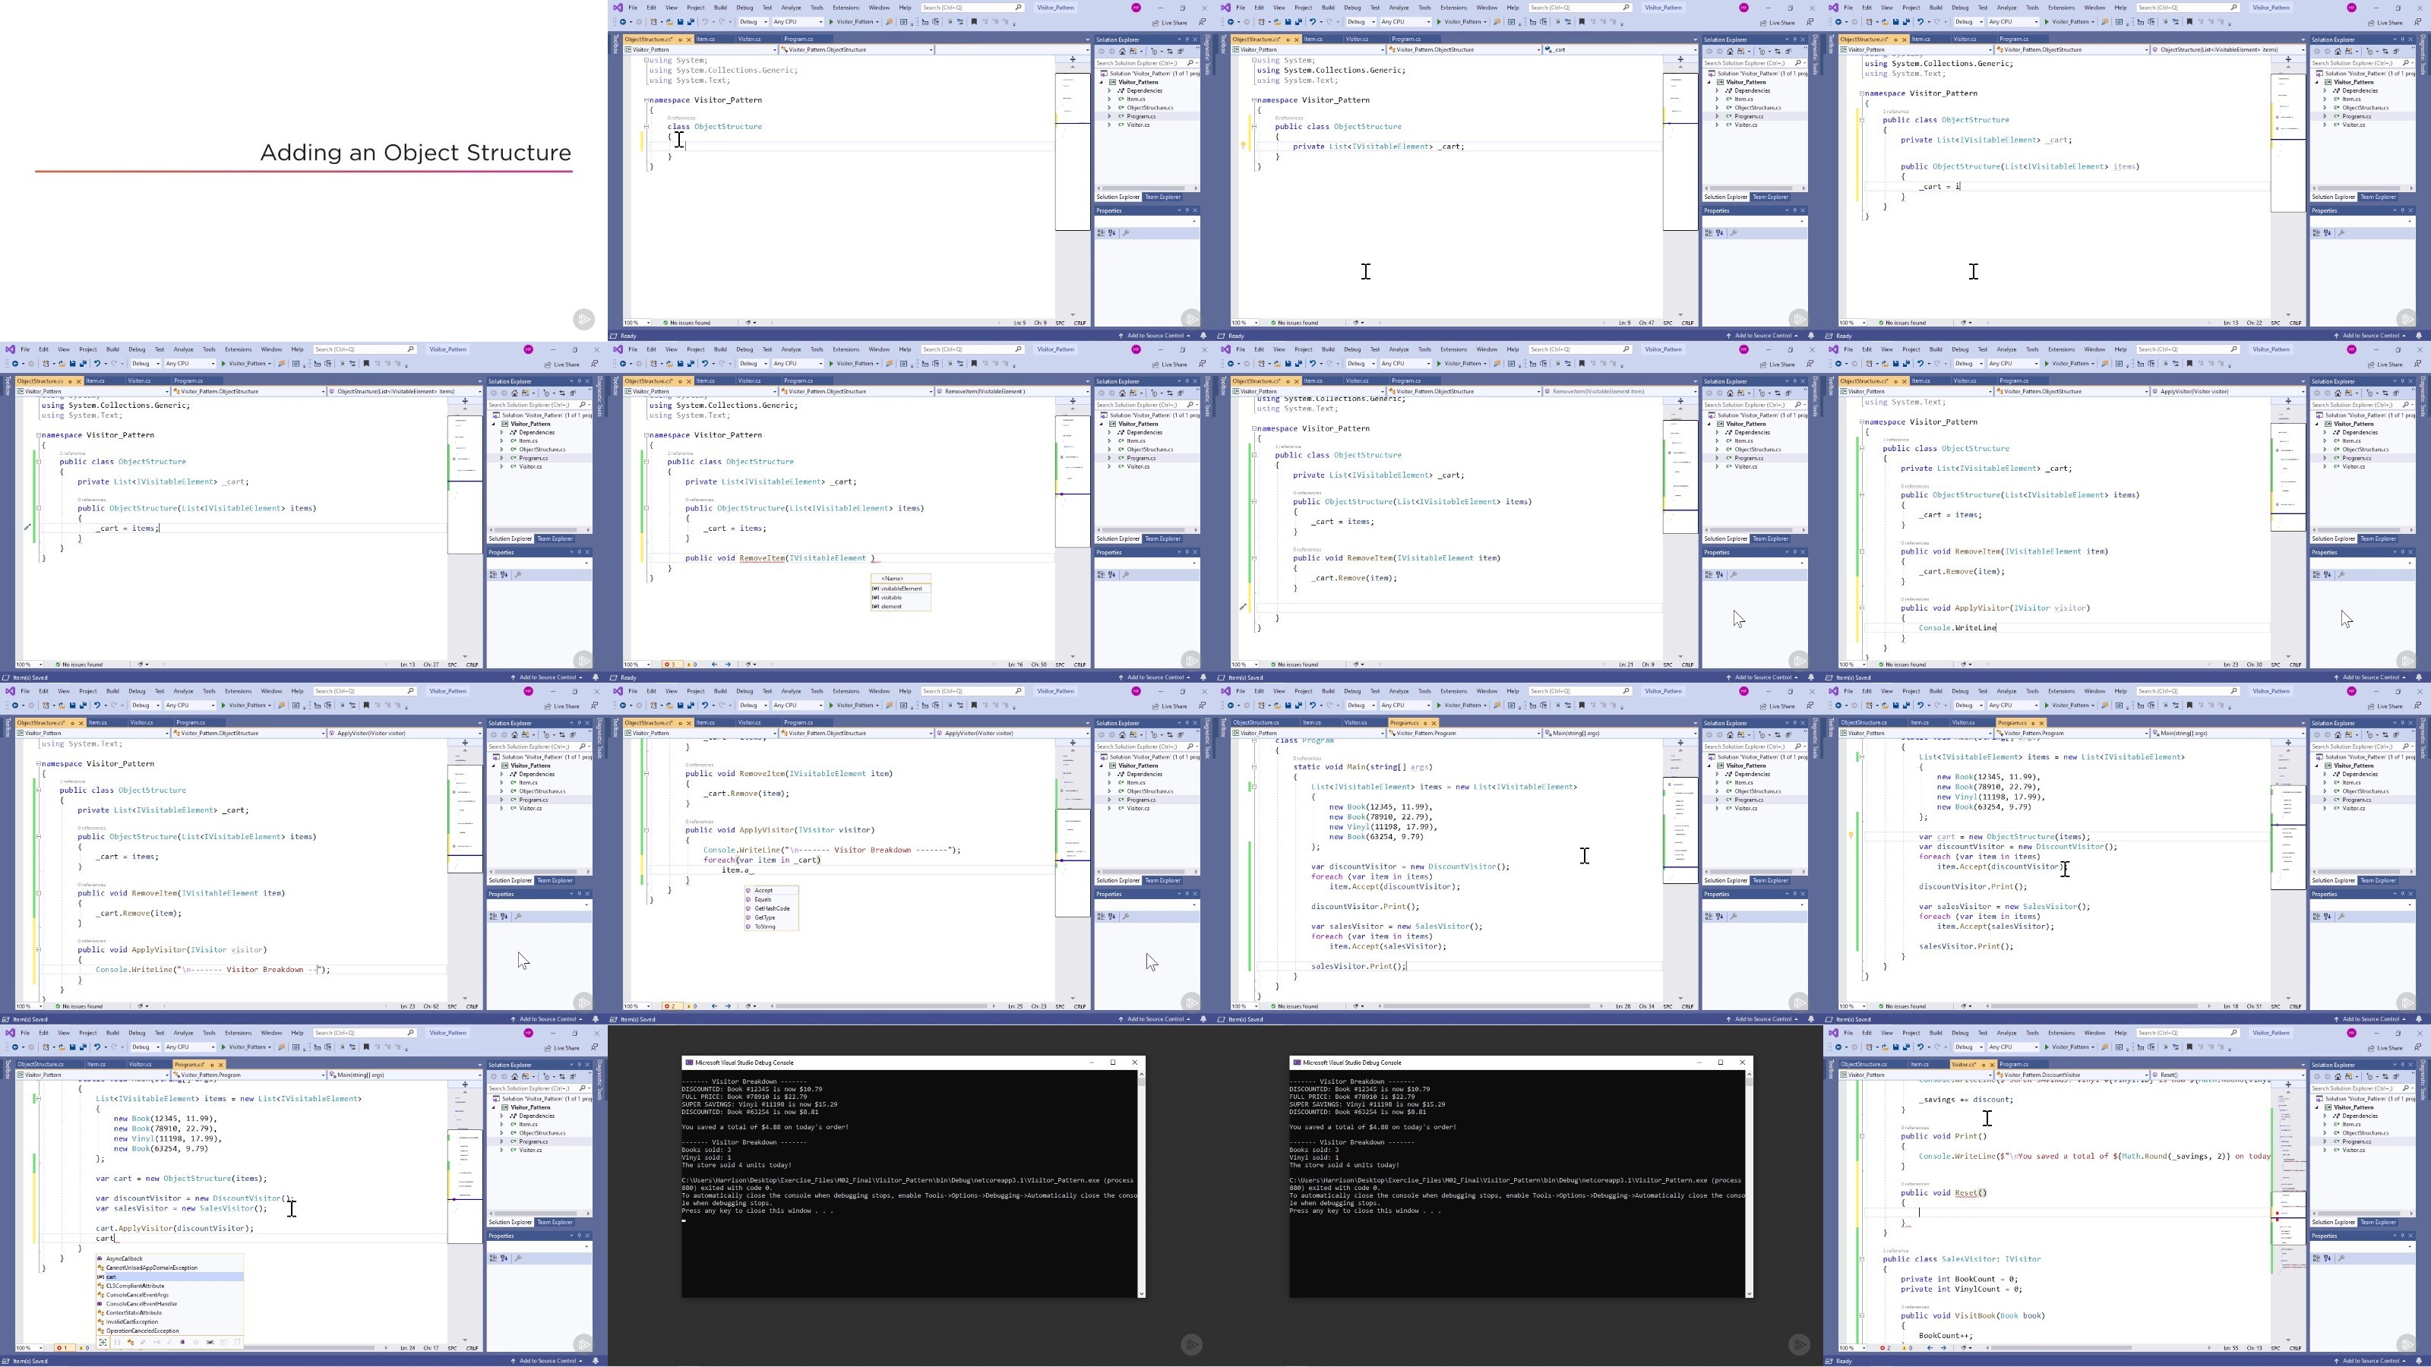Toggle namespaces filter in the cart completion popup

pos(117,1343)
